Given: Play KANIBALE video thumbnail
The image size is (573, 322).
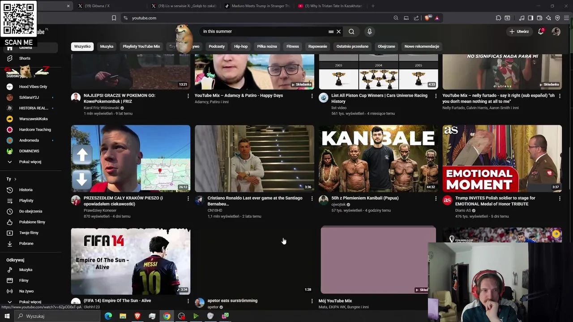Looking at the screenshot, I should click(378, 159).
